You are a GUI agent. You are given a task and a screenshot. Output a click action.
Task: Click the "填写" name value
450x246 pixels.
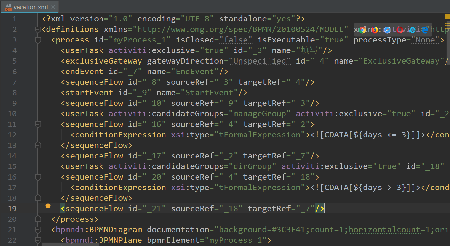point(309,50)
